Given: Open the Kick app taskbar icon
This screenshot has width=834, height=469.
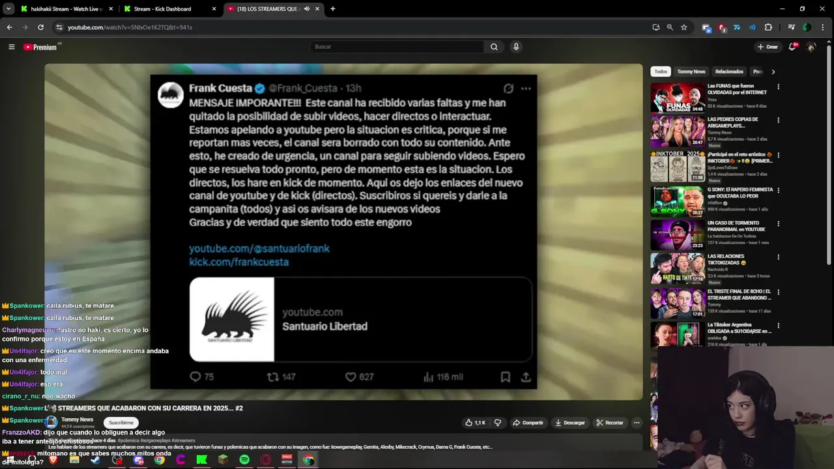Looking at the screenshot, I should [201, 460].
